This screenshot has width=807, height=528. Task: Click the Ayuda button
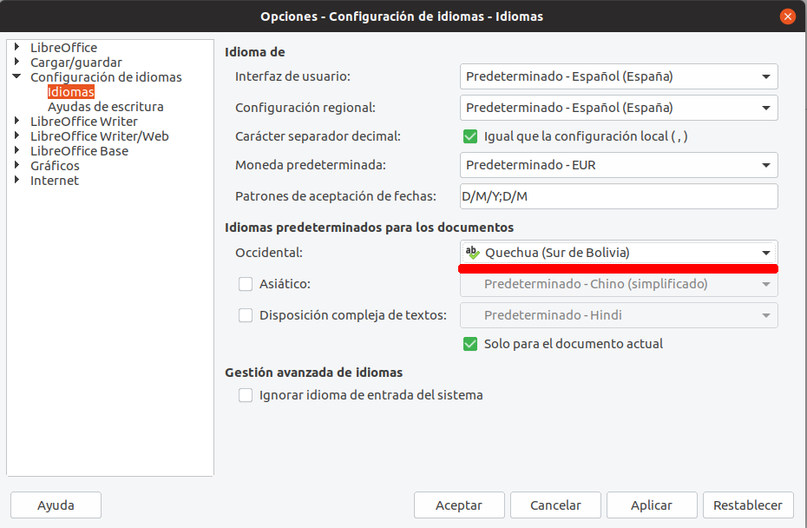(56, 505)
